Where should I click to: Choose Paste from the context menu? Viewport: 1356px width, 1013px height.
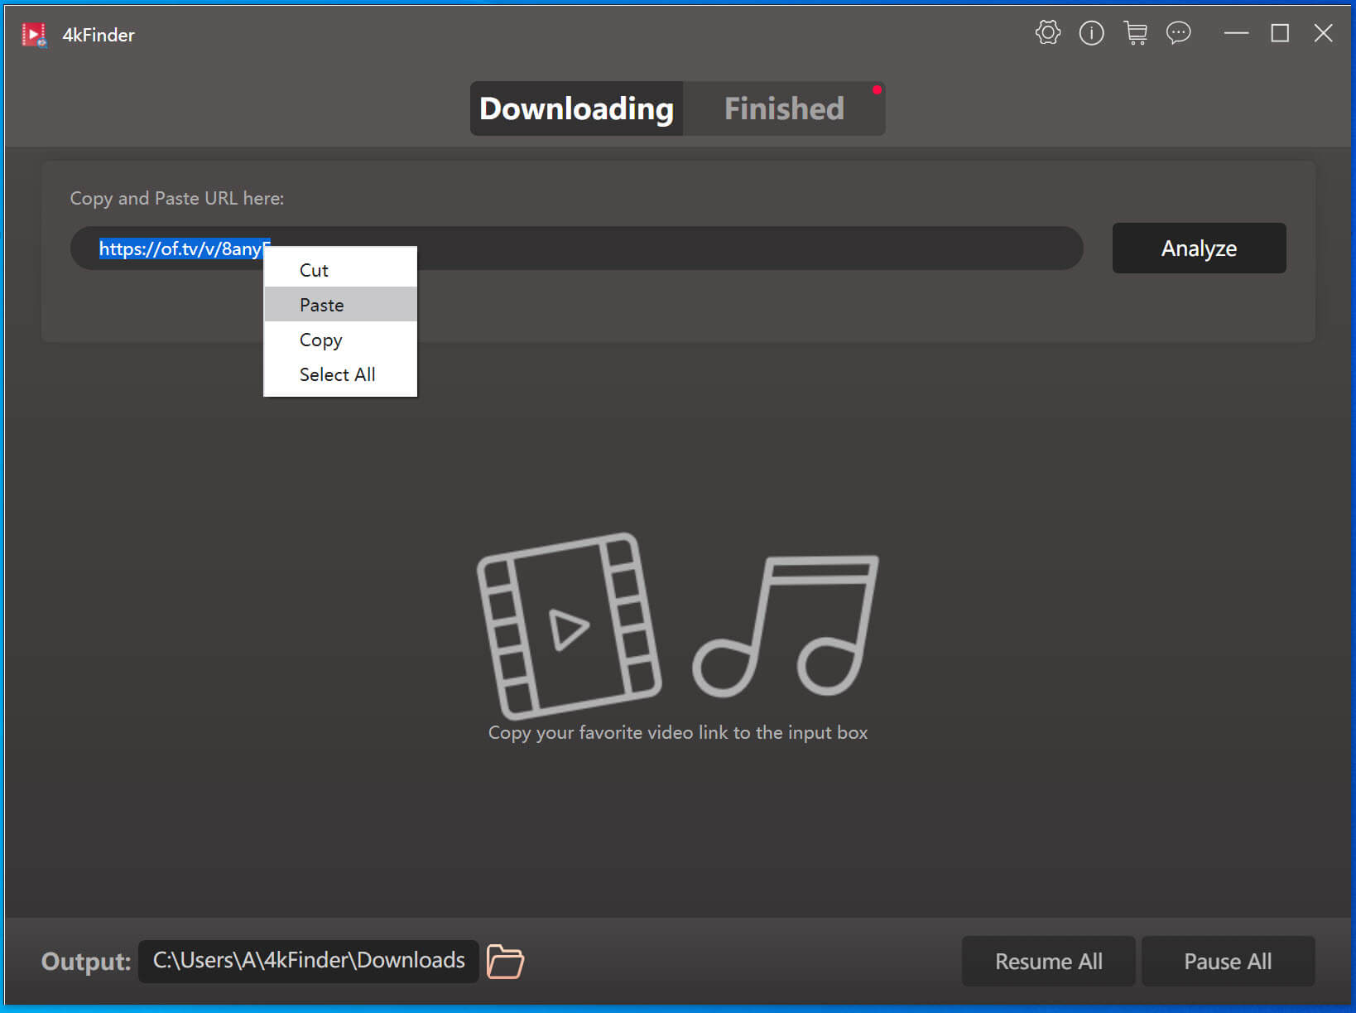[322, 305]
